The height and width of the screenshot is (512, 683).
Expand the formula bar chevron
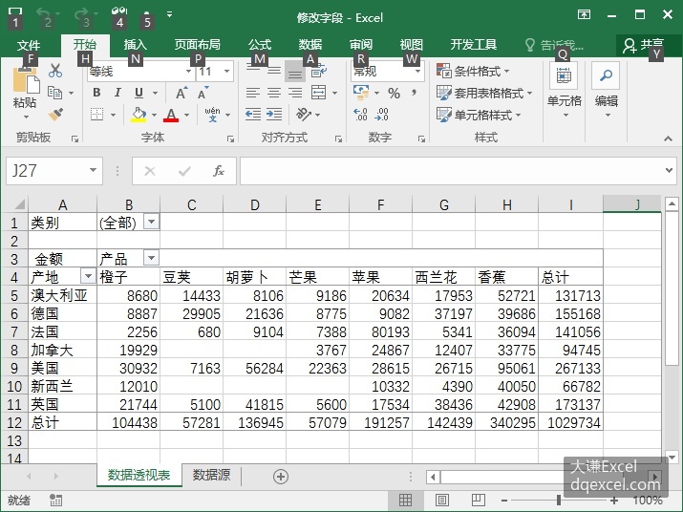pos(669,170)
